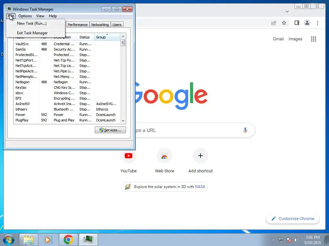329x246 pixels.
Task: Click the volume speaker tray icon
Action: [296, 240]
